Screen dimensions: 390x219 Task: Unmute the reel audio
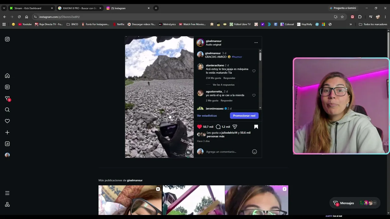[x=188, y=153]
